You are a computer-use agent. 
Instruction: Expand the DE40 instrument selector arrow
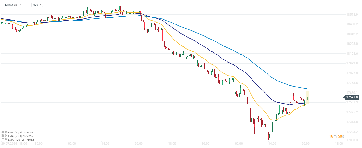click(x=21, y=5)
